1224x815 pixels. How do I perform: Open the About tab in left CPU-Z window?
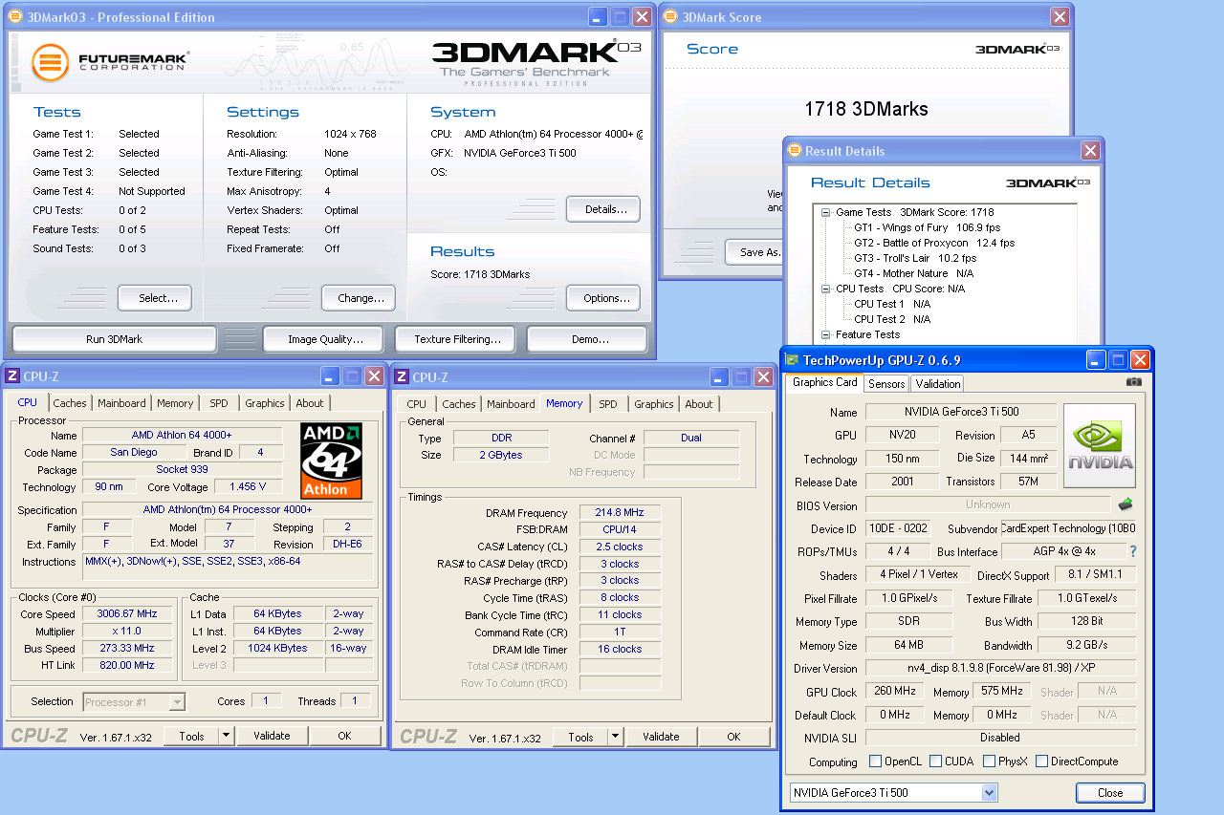coord(310,403)
